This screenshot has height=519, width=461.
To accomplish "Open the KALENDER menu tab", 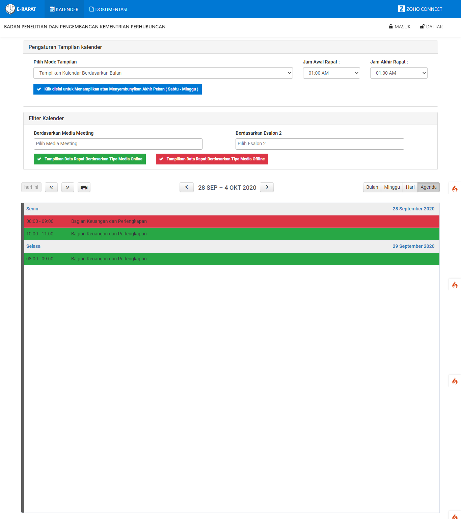I will pyautogui.click(x=64, y=9).
